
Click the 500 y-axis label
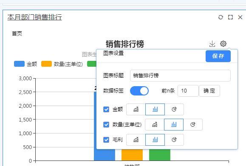(28, 147)
